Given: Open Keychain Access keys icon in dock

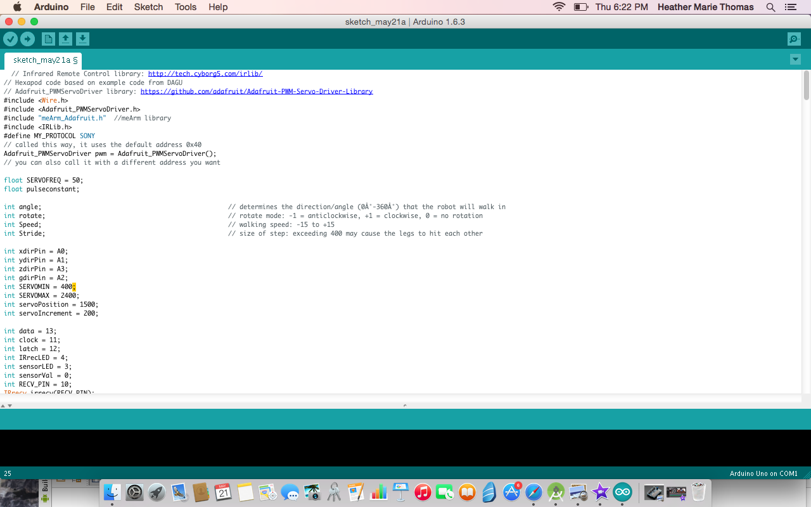Looking at the screenshot, I should pos(334,492).
